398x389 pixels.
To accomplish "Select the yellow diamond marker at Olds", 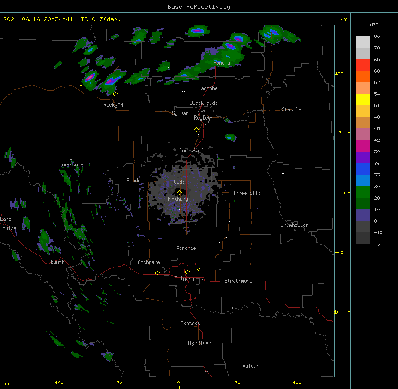I will click(x=179, y=193).
